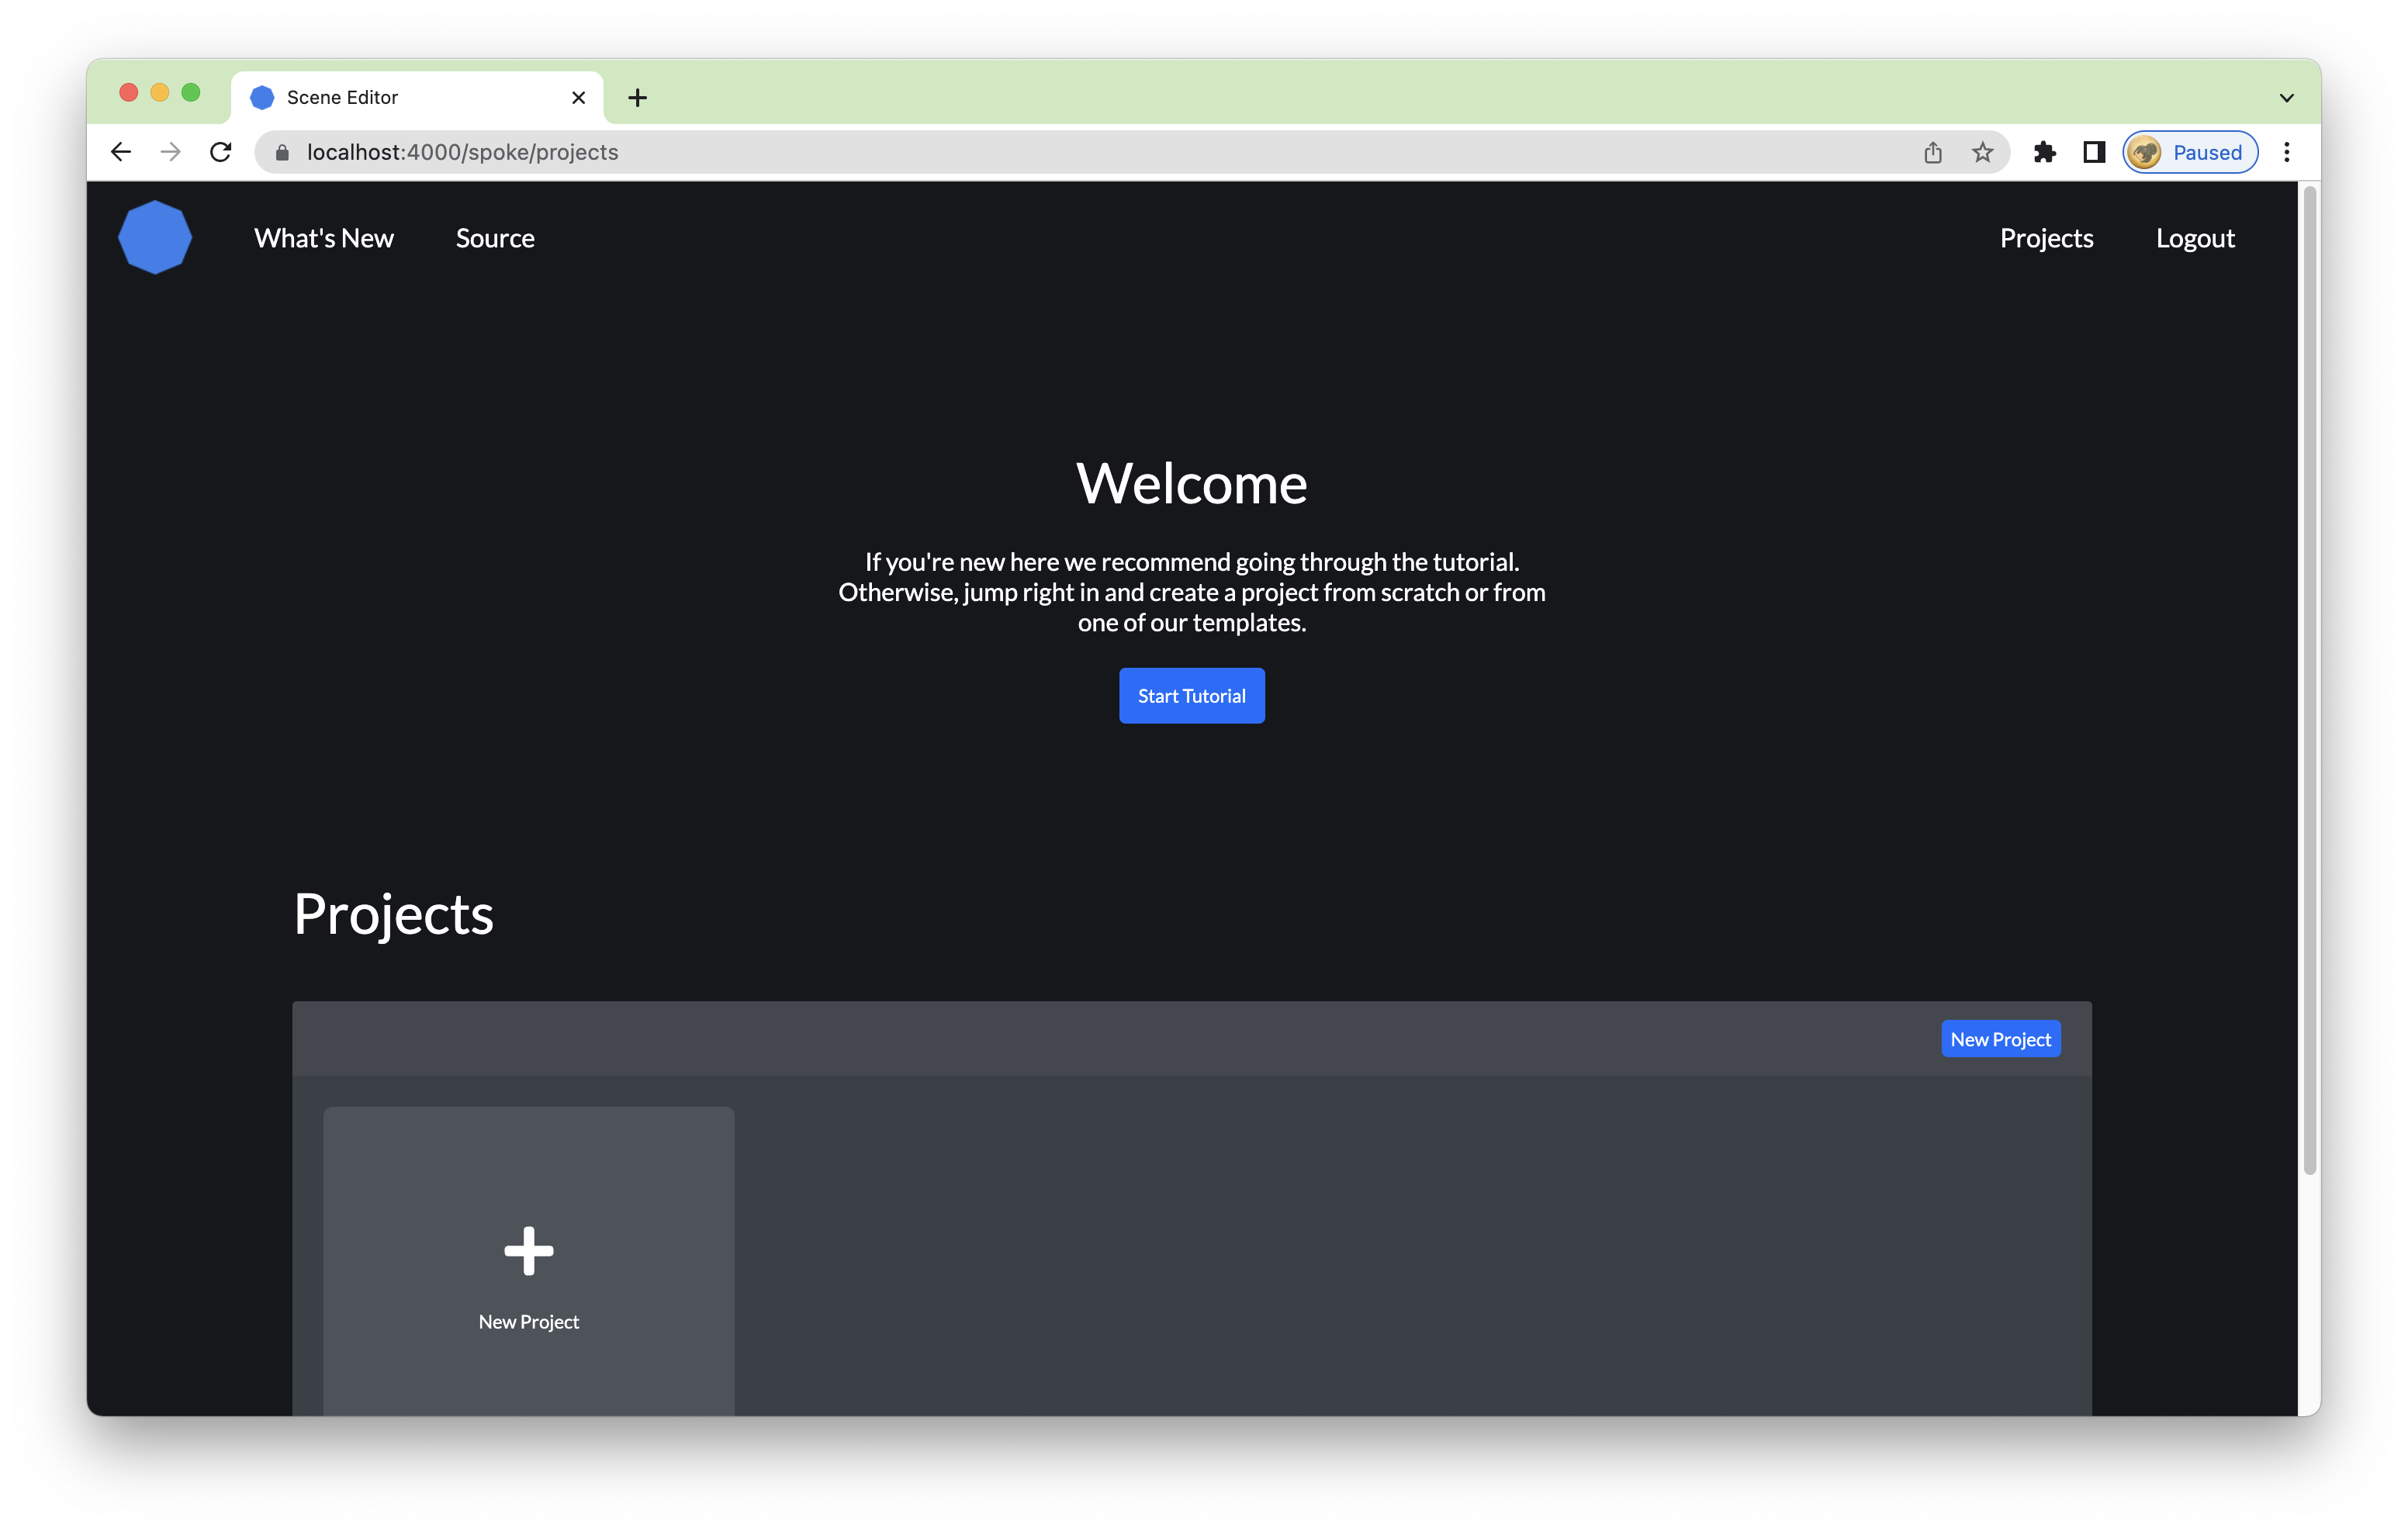Close the Scene Editor tab
This screenshot has height=1531, width=2408.
pos(578,97)
